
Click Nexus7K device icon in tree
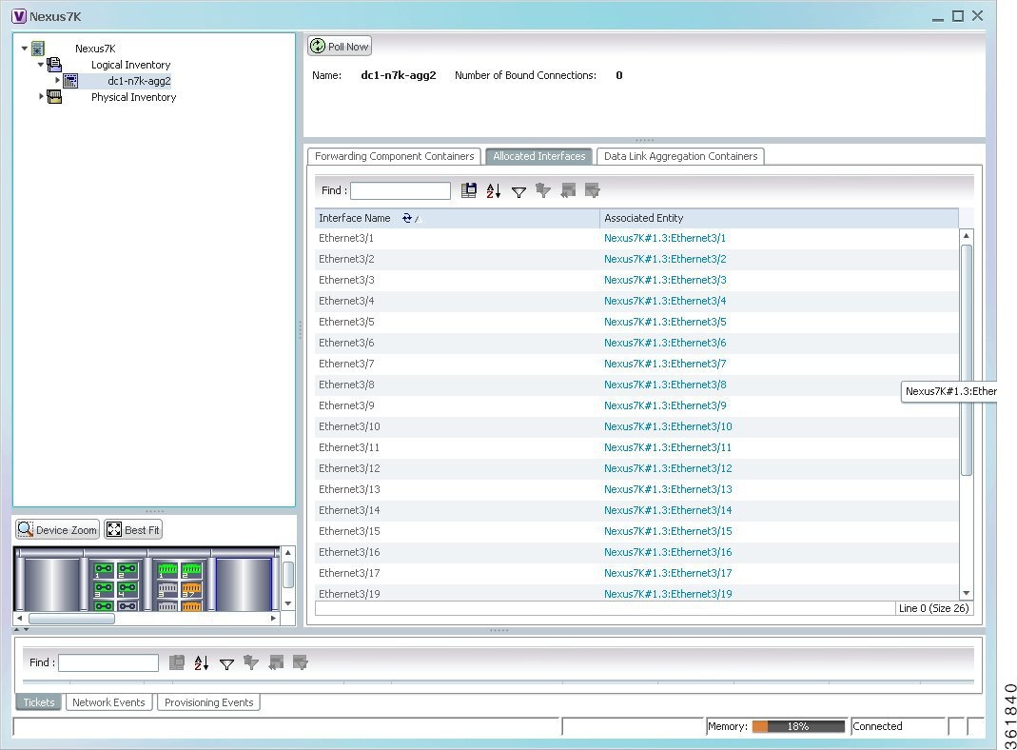38,48
